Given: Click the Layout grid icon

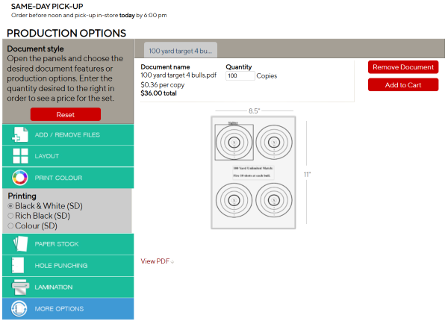Looking at the screenshot, I should pos(20,156).
